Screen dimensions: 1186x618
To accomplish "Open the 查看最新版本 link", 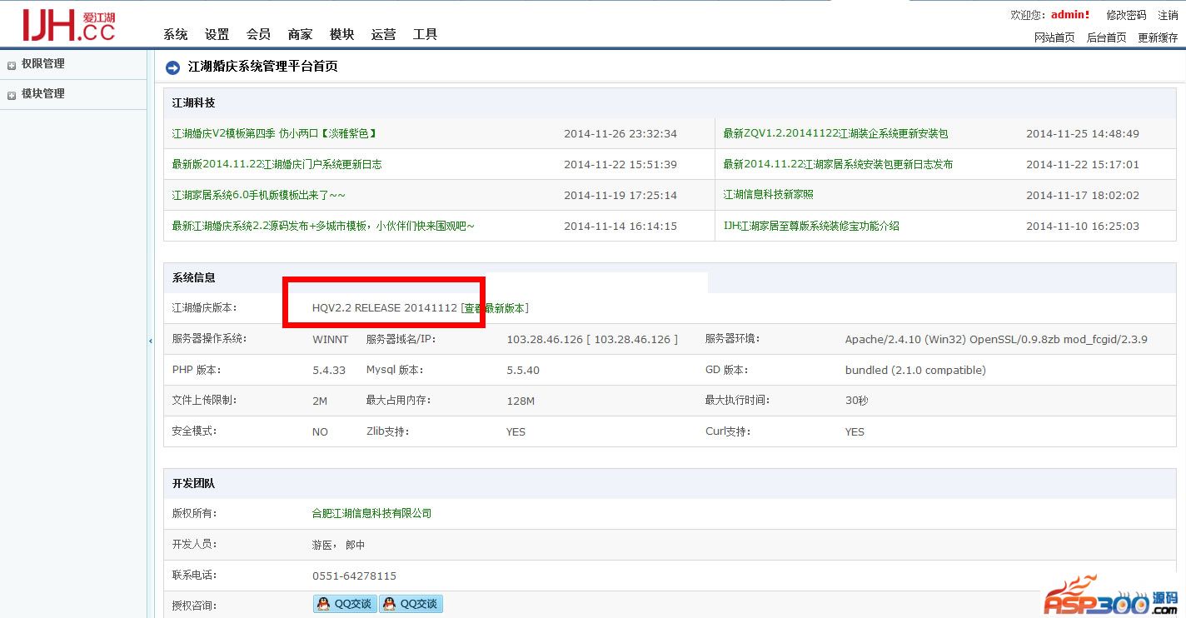I will tap(496, 308).
